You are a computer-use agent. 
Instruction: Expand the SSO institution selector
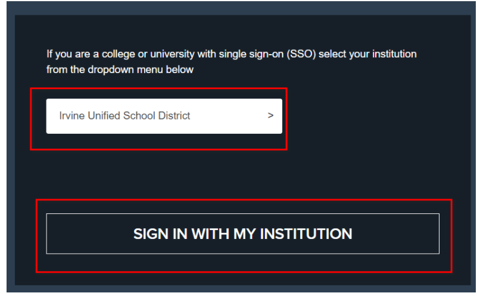(x=164, y=116)
